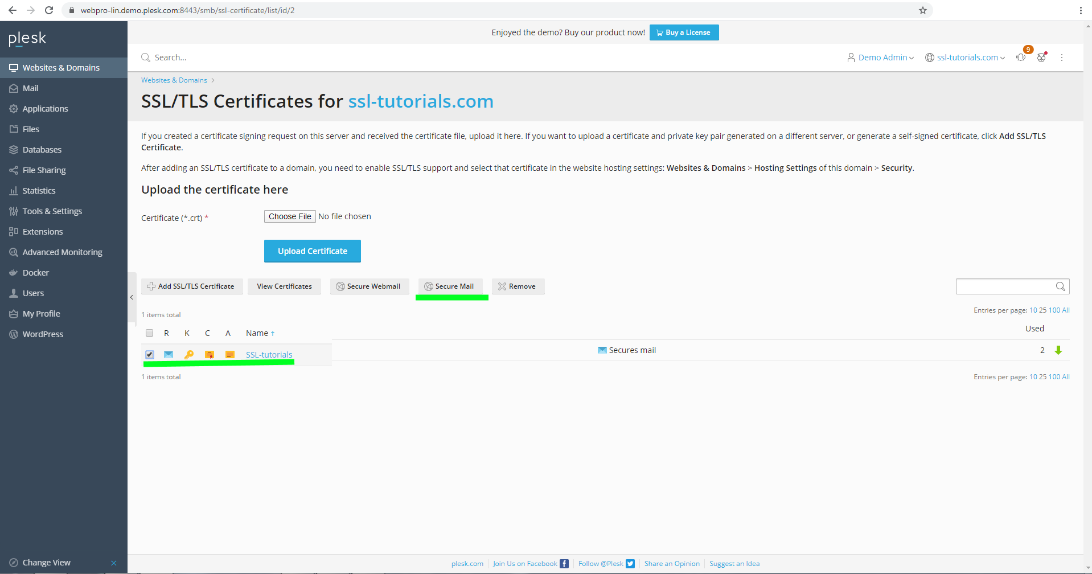
Task: Click the Choose File button
Action: (x=290, y=216)
